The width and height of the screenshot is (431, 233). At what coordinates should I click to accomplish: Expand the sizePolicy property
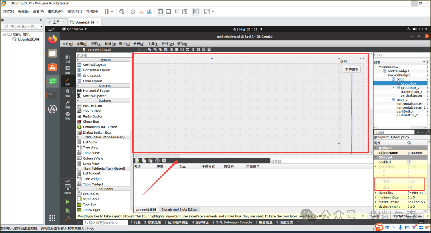pyautogui.click(x=376, y=192)
